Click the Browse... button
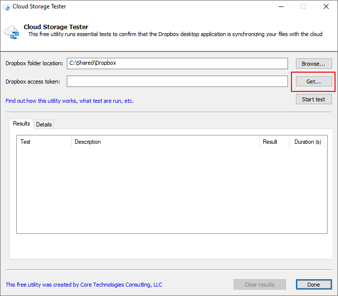338x296 pixels. (314, 64)
